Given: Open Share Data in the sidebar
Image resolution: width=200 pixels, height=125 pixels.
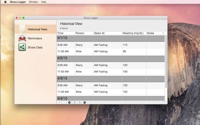Looking at the screenshot, I should point(35,47).
